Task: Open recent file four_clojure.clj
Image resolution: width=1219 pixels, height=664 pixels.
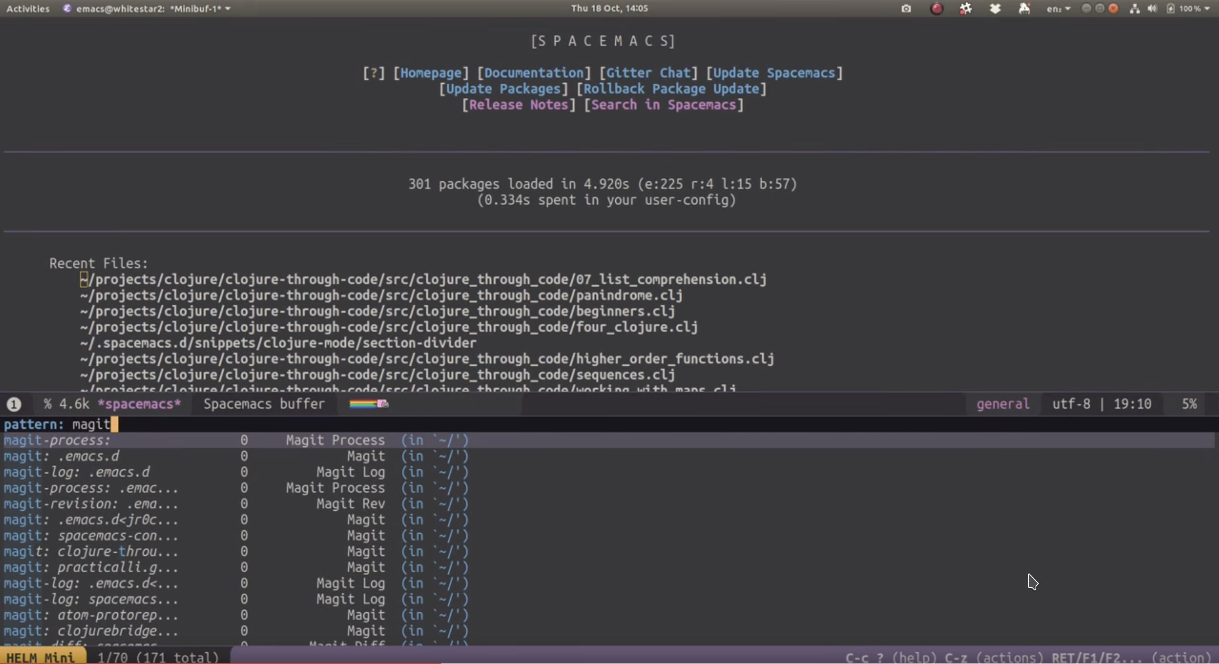Action: click(x=389, y=327)
